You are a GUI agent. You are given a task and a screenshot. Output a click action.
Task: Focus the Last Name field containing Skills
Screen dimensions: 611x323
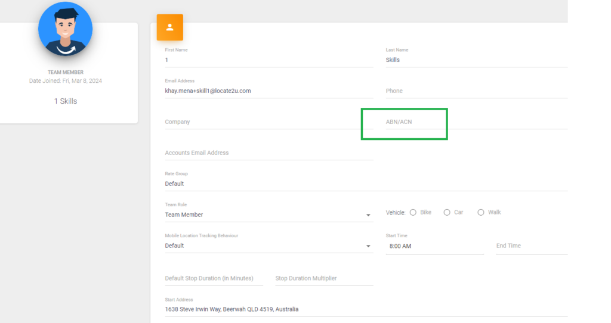(477, 60)
